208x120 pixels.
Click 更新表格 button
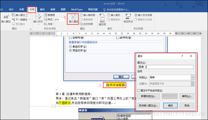86,20
